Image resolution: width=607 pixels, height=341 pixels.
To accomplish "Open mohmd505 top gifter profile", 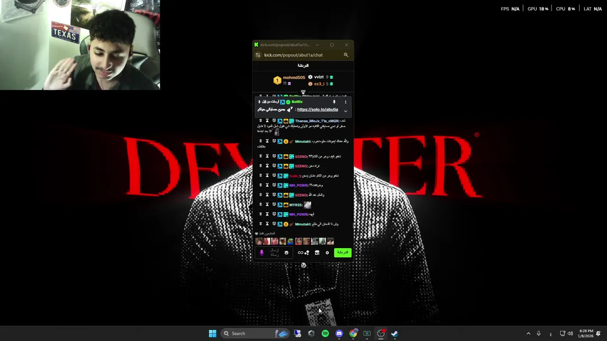I will coord(294,78).
